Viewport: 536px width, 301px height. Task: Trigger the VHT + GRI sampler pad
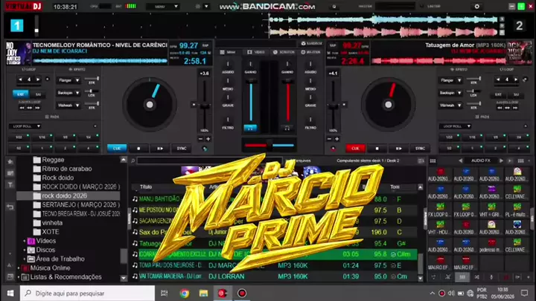pyautogui.click(x=491, y=210)
